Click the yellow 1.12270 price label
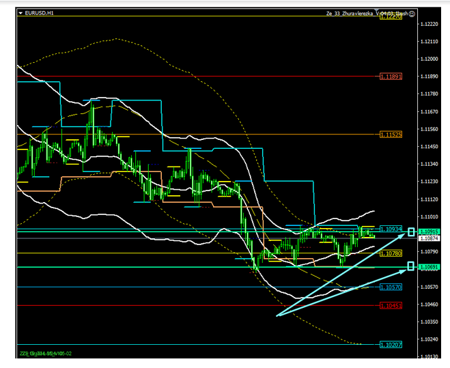The width and height of the screenshot is (450, 368). point(391,16)
